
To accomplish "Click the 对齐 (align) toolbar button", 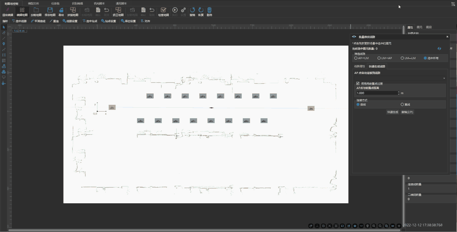I will 146,21.
